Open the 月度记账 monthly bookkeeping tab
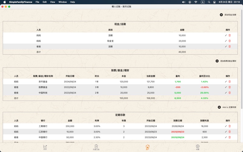243x152 pixels. tap(96, 147)
